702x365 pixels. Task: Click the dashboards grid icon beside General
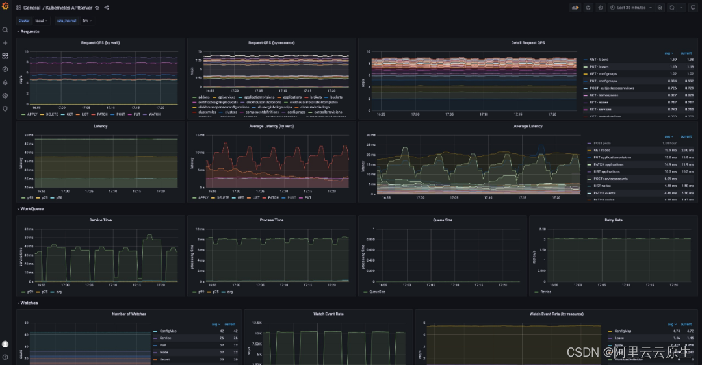19,8
